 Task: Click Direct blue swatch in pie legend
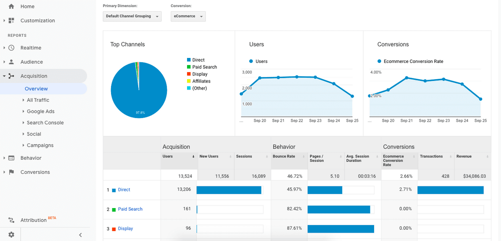coord(189,60)
